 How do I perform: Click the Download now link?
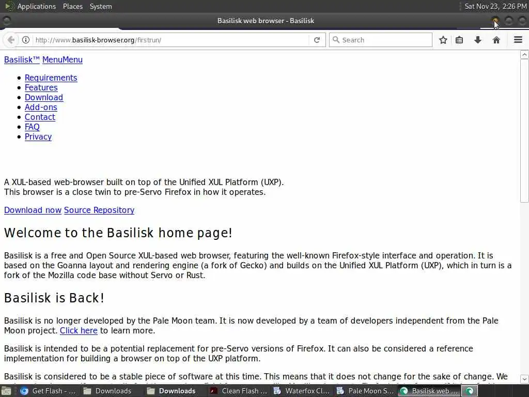pos(33,210)
